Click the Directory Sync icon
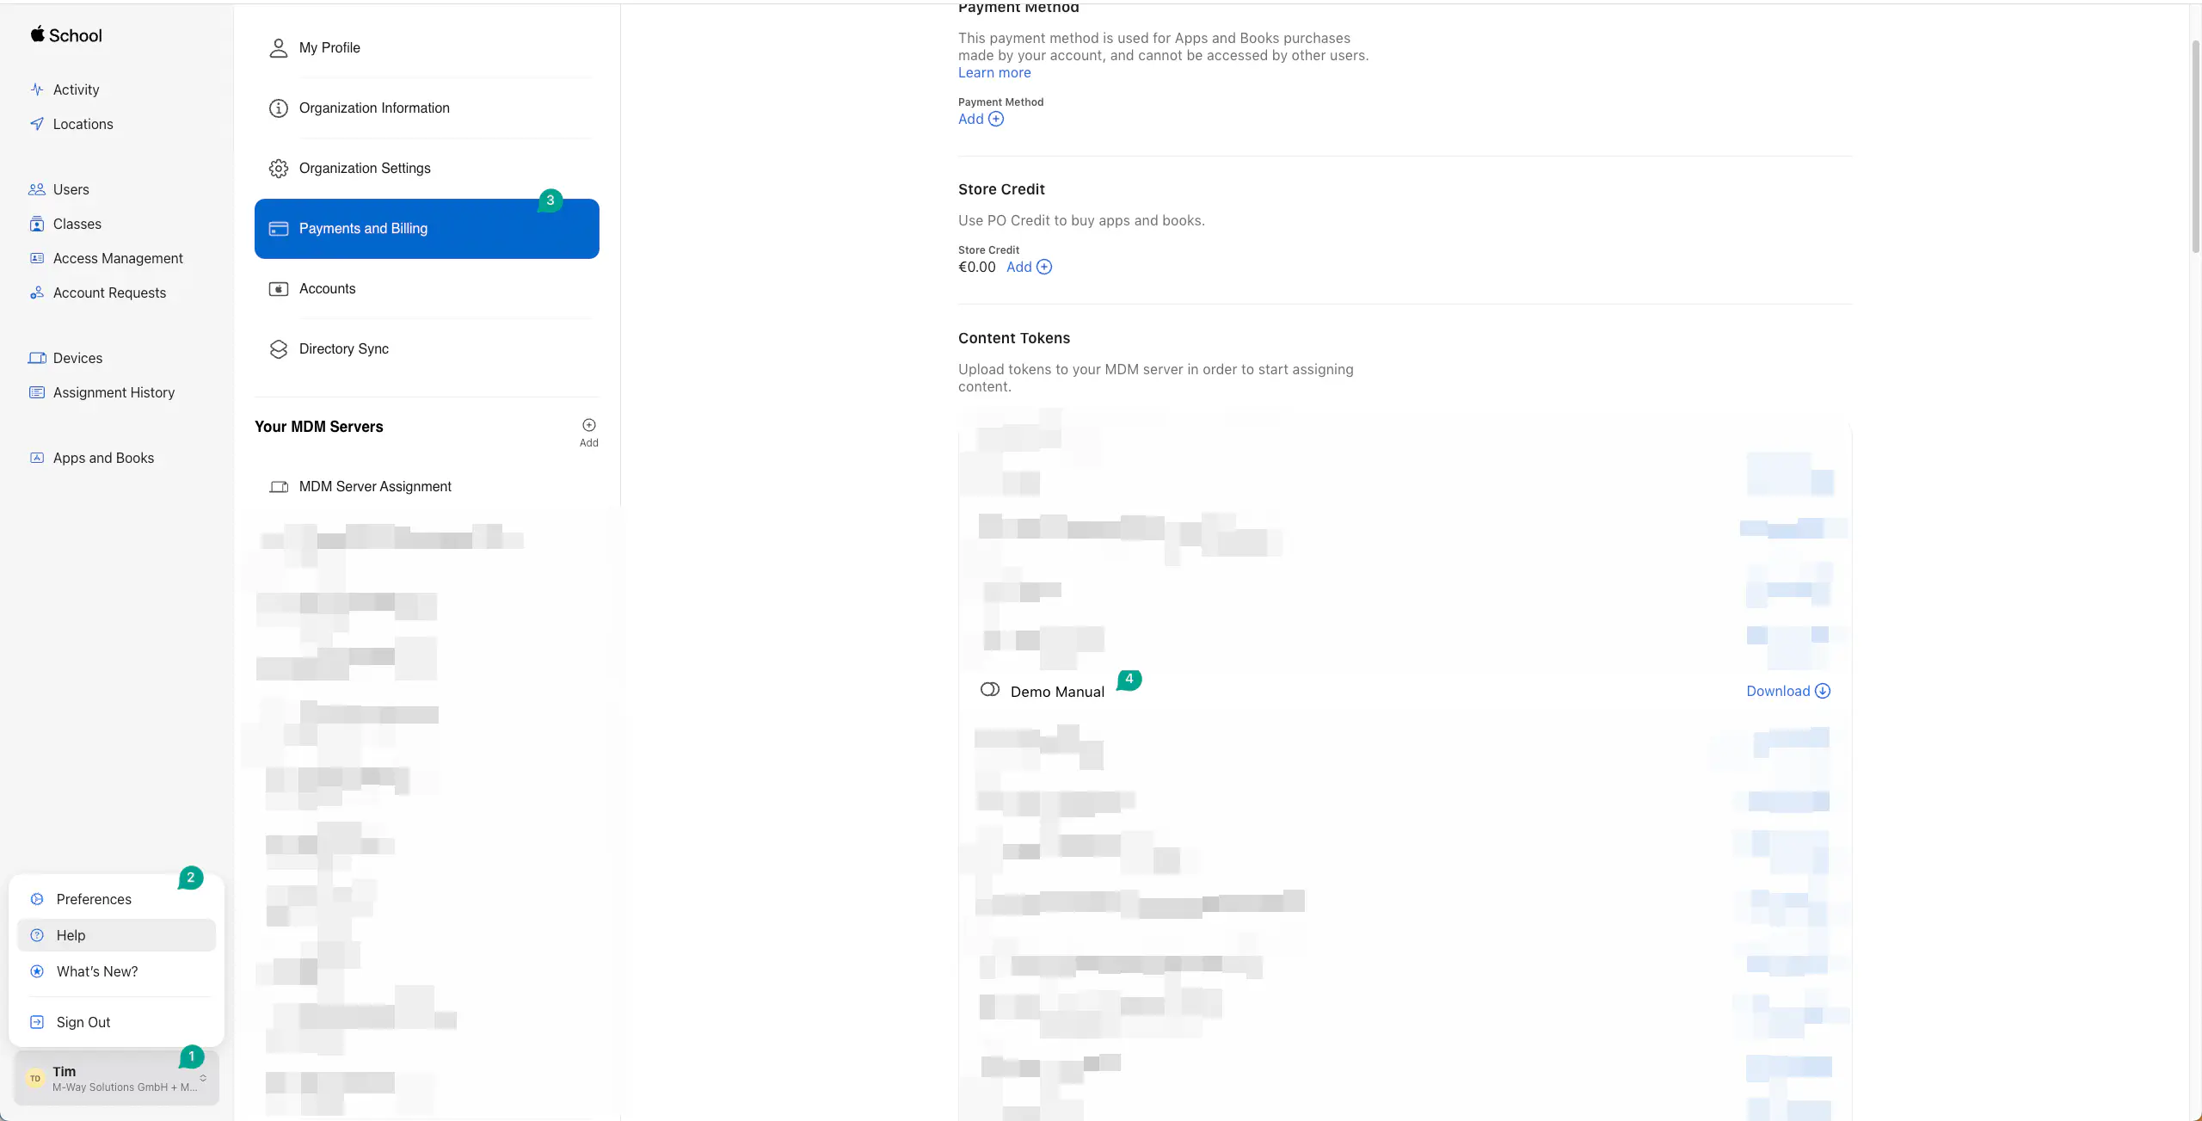This screenshot has width=2202, height=1121. point(278,349)
